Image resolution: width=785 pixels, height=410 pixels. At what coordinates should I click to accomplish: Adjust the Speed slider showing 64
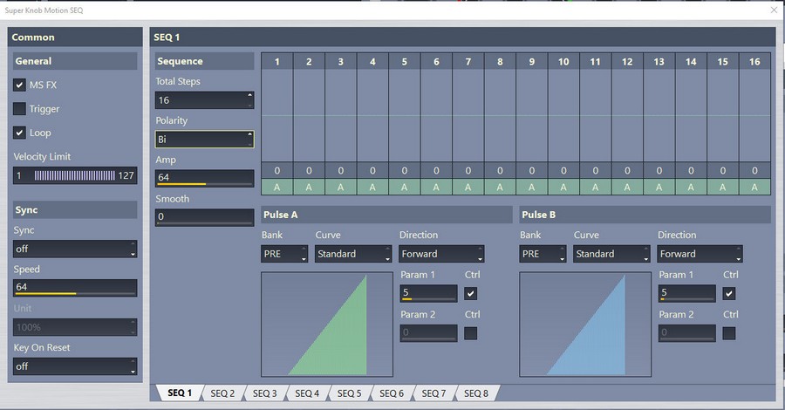(75, 288)
